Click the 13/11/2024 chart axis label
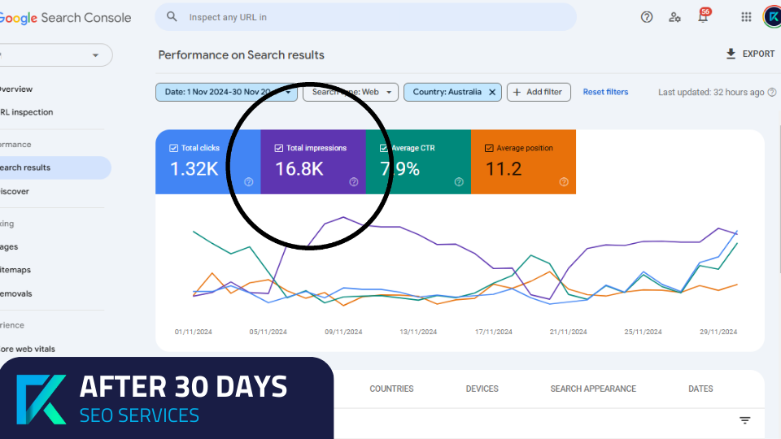781x439 pixels. [x=418, y=332]
